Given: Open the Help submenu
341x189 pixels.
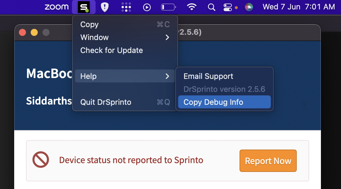Looking at the screenshot, I should [x=125, y=76].
